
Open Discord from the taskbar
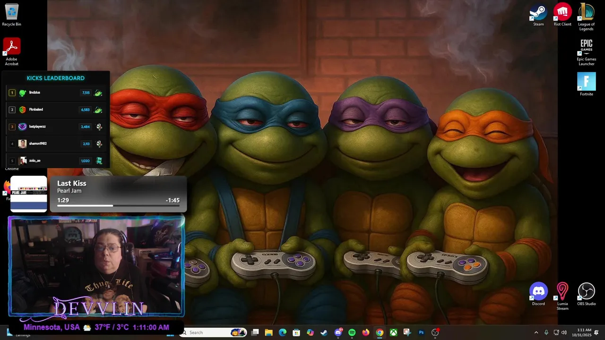(338, 332)
